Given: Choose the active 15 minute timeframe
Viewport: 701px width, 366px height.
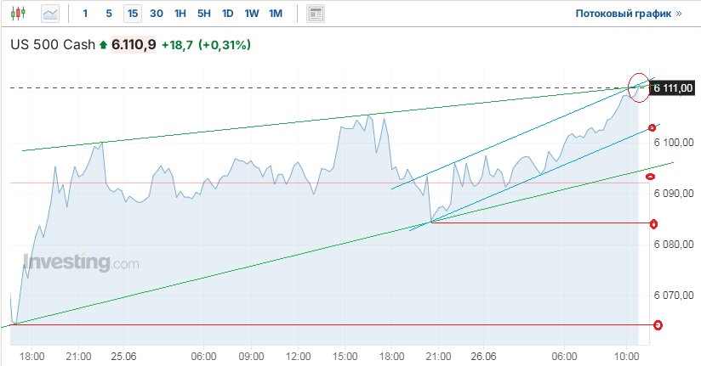Looking at the screenshot, I should [132, 14].
